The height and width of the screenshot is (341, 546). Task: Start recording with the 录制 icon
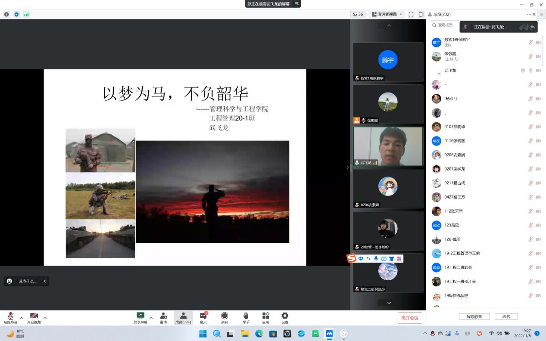[x=225, y=317]
